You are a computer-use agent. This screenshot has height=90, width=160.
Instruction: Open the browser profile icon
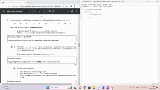pos(74,6)
